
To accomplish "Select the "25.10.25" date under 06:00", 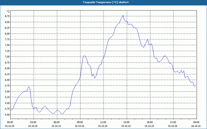I will tap(56, 126).
